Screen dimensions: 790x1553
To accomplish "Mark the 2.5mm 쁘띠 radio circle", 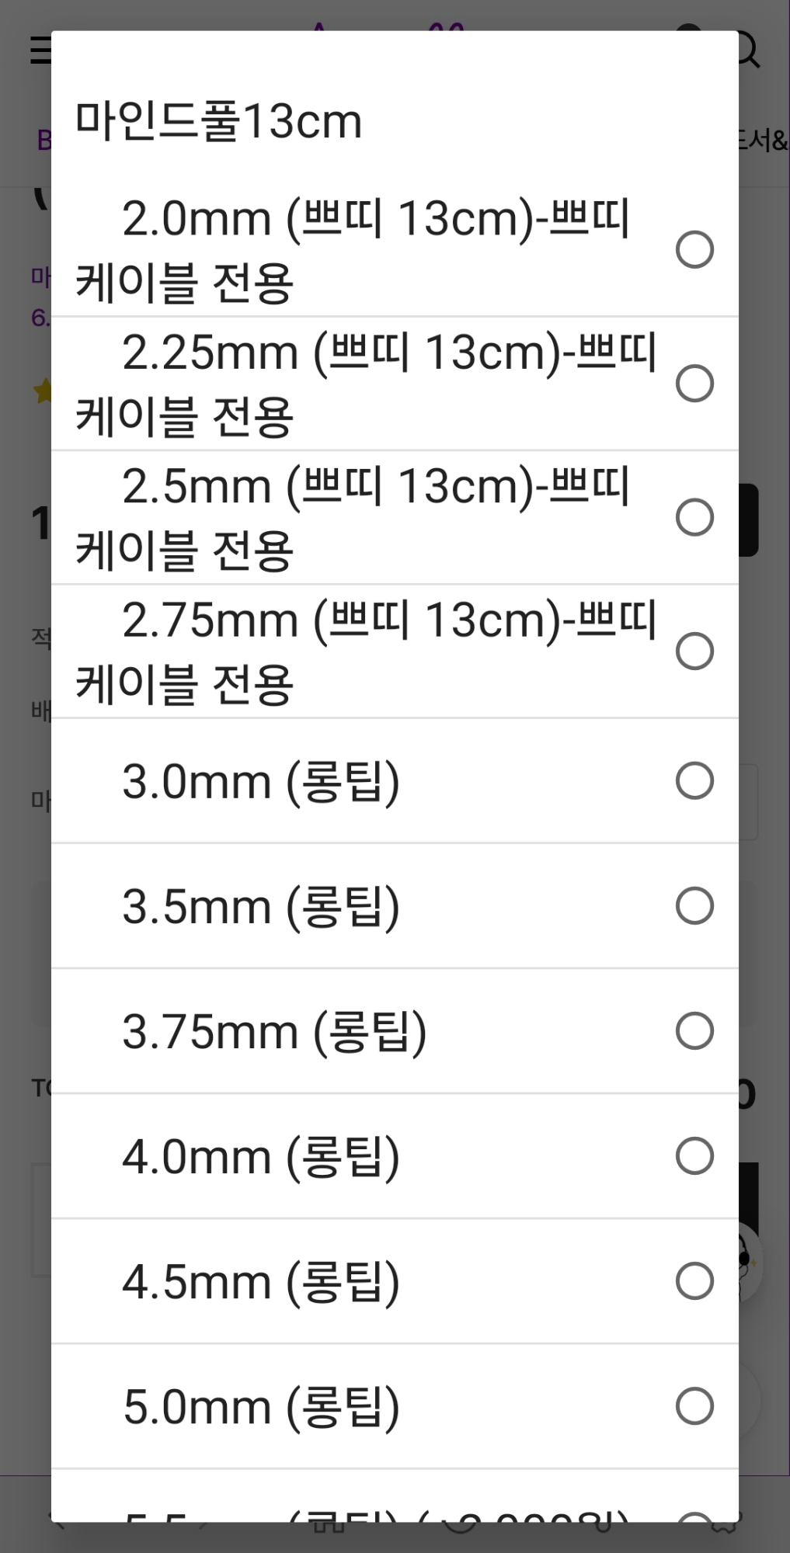I will (x=694, y=517).
